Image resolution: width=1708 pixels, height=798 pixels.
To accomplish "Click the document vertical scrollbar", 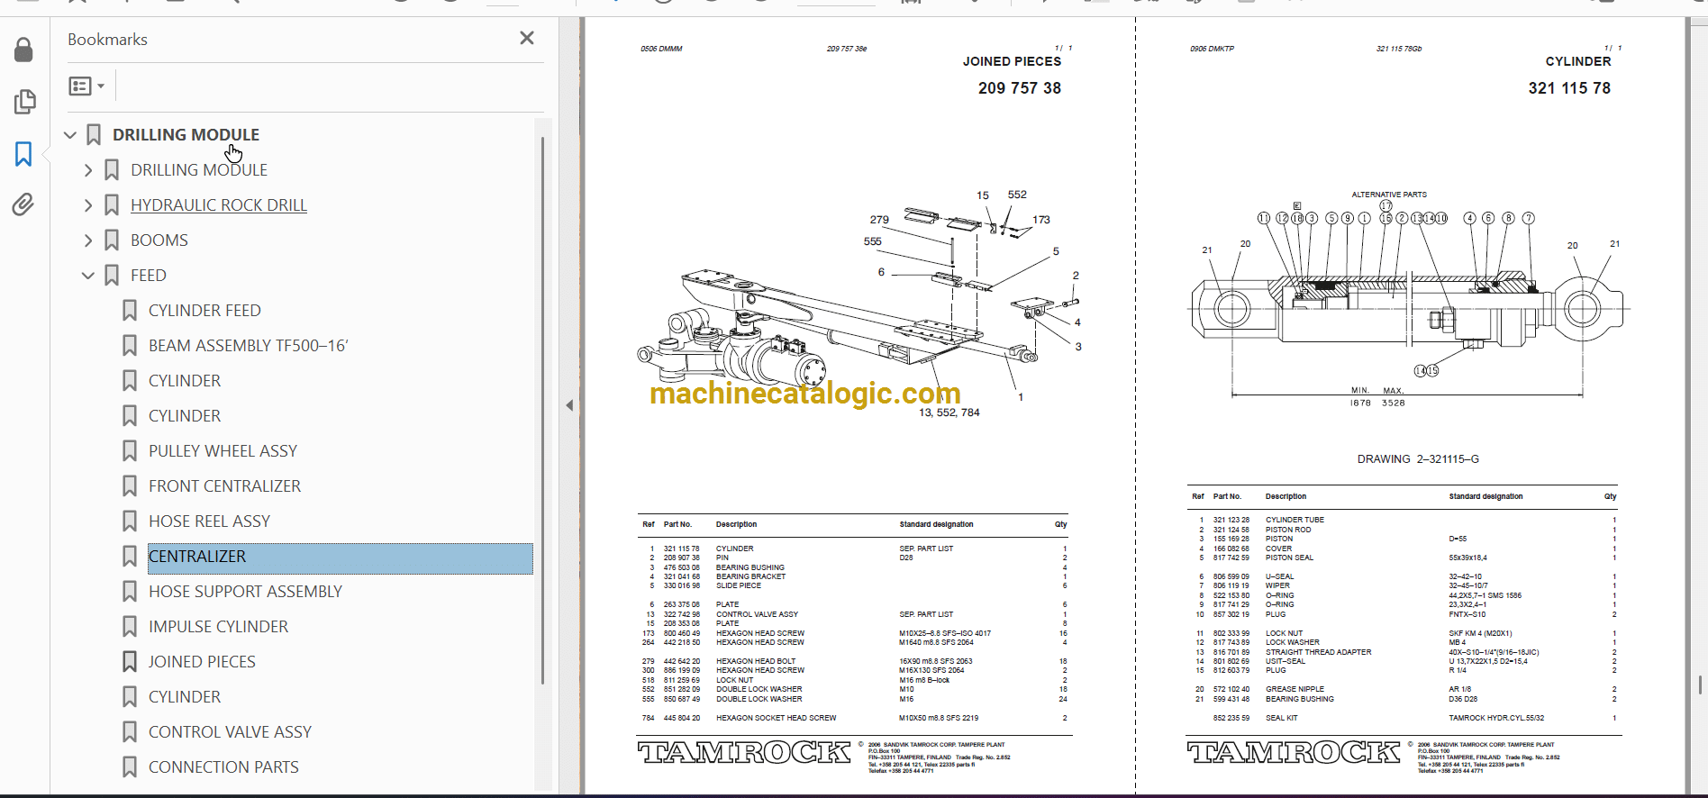I will [1699, 685].
